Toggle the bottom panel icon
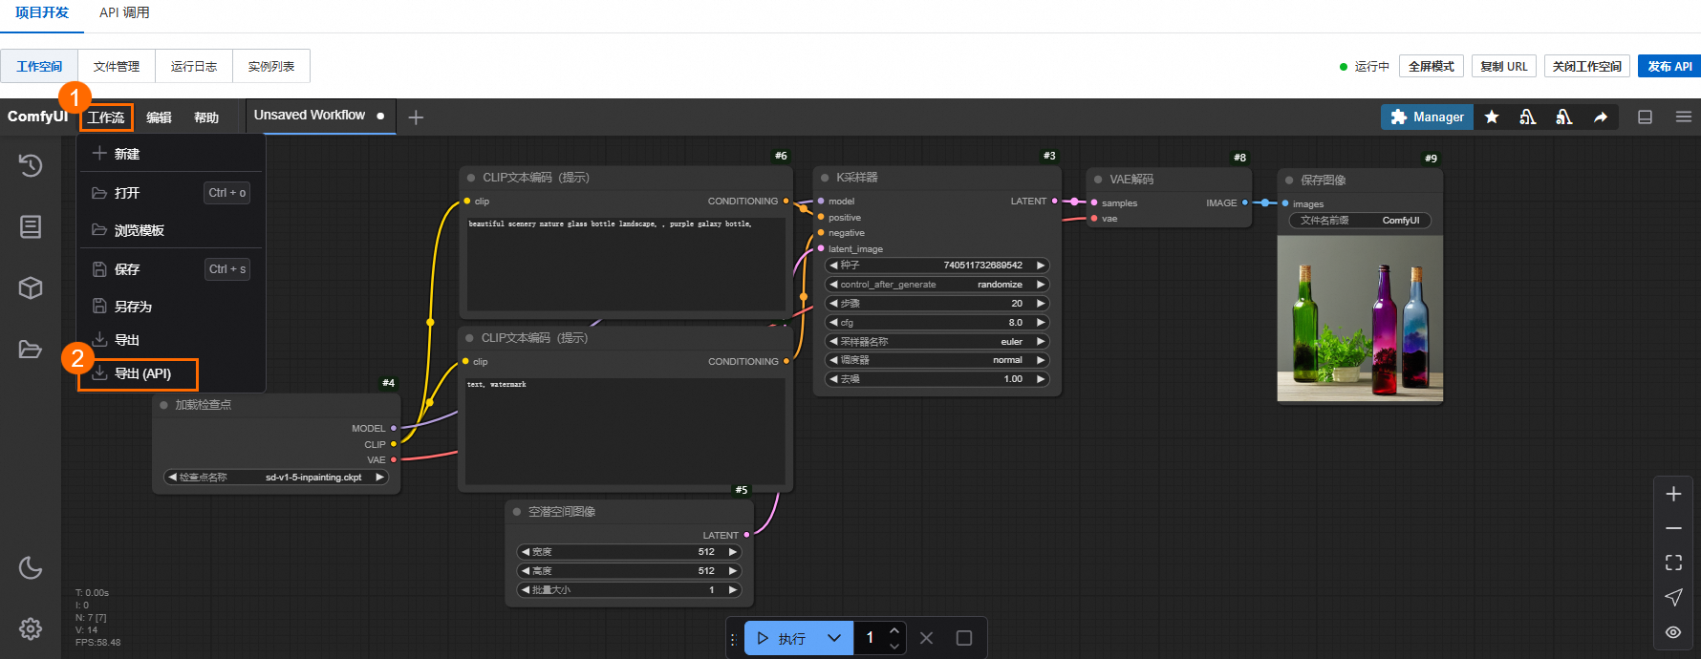This screenshot has width=1701, height=659. [1646, 117]
